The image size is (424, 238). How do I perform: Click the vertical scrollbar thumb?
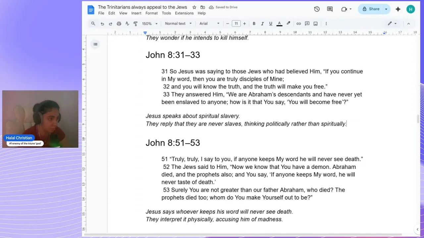(x=418, y=118)
